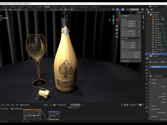Select the wineglass object in outliner

pos(158,54)
